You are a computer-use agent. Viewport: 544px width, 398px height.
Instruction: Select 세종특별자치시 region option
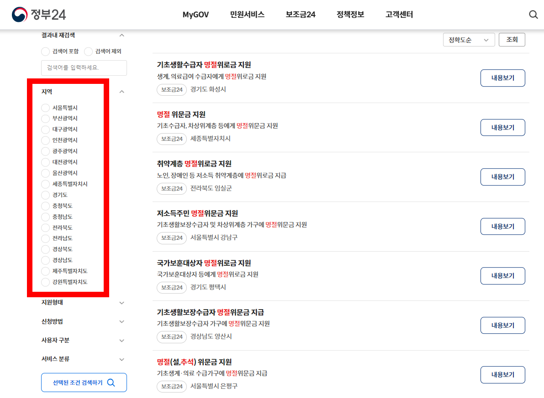[x=45, y=184]
